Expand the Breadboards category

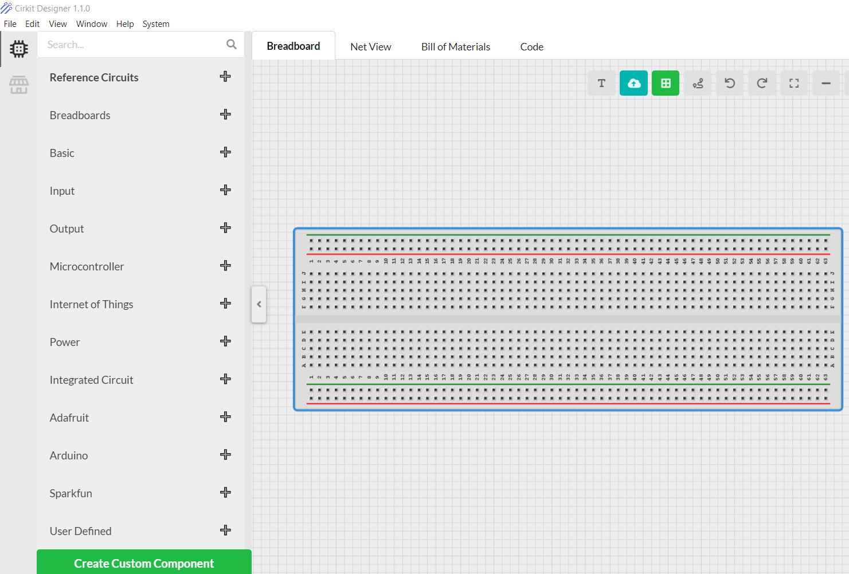tap(225, 115)
